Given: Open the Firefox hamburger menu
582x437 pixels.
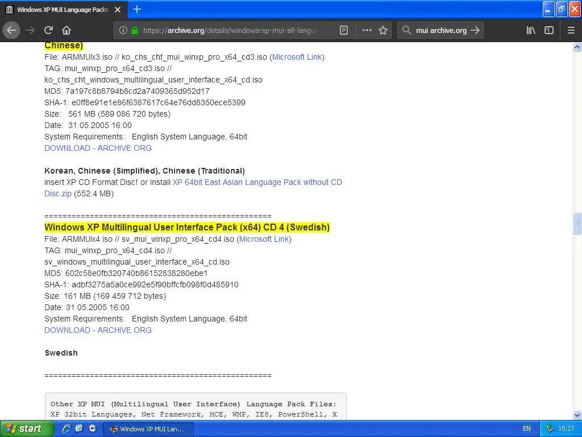Looking at the screenshot, I should coord(571,31).
